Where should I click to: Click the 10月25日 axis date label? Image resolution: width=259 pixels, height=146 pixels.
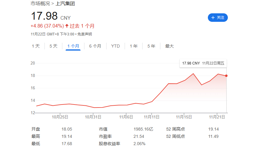60,117
